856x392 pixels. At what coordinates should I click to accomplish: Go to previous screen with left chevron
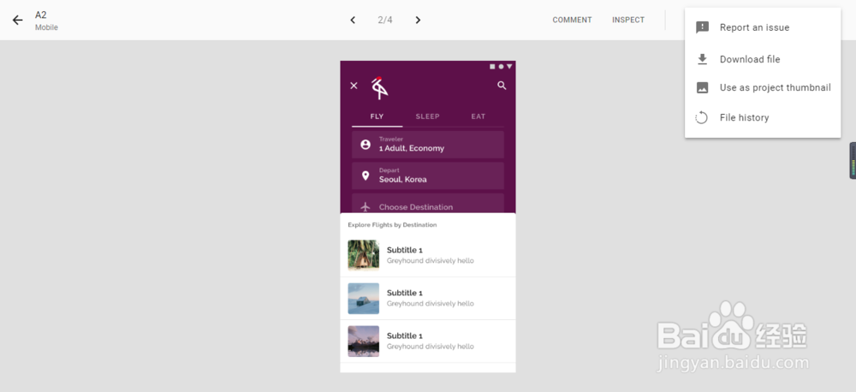353,21
